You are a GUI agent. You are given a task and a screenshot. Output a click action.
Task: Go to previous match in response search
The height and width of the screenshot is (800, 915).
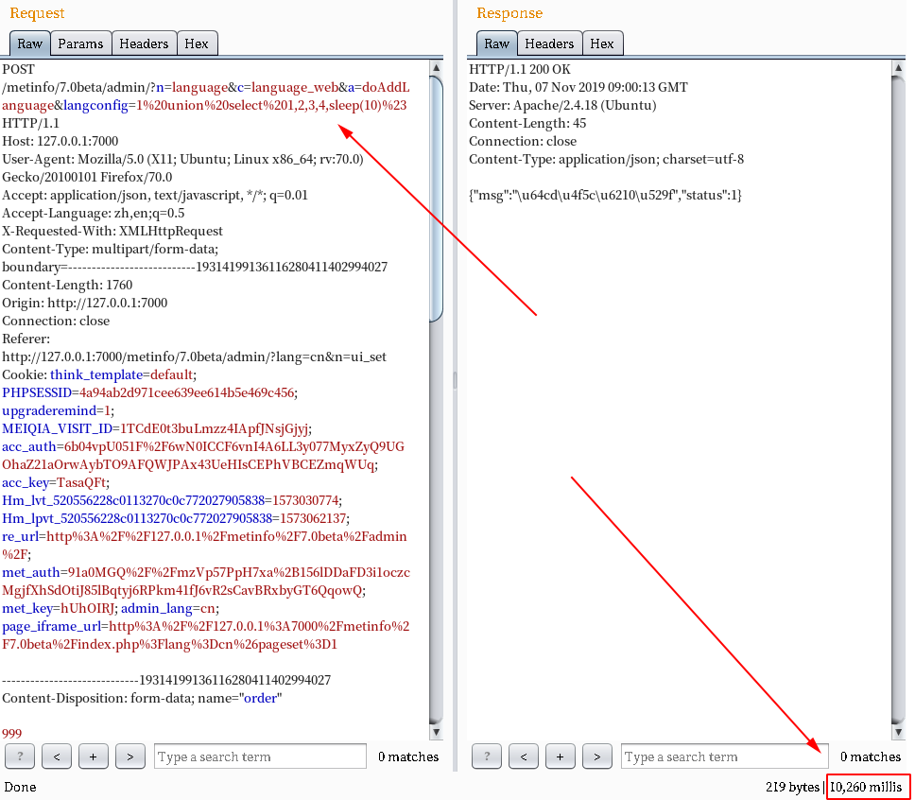(524, 757)
